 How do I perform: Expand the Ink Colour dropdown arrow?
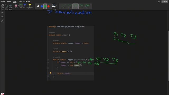point(56,5)
